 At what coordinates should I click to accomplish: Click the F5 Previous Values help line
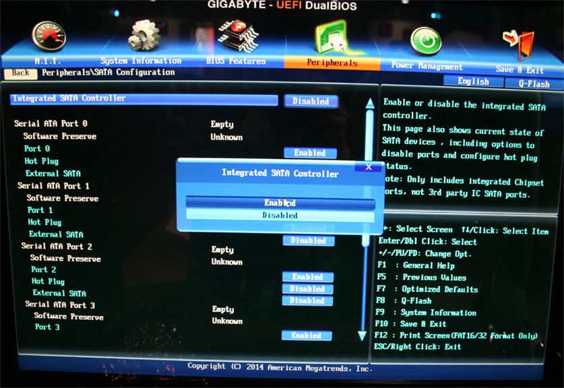[422, 278]
